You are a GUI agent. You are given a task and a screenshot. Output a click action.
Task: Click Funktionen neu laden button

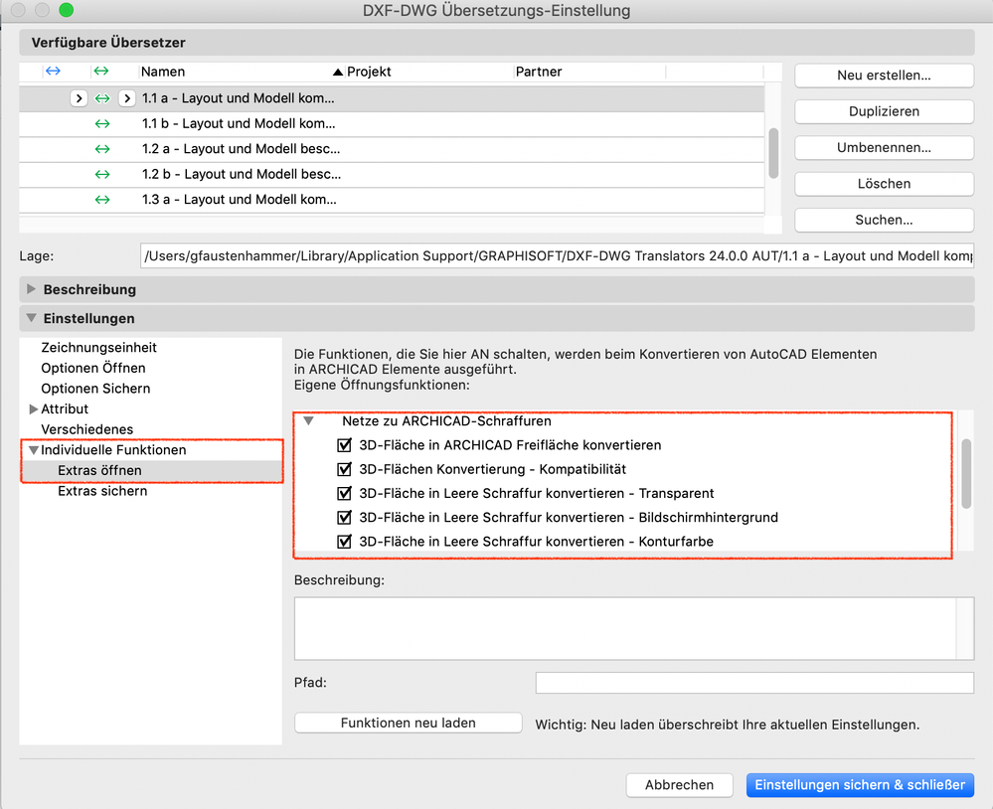(409, 723)
